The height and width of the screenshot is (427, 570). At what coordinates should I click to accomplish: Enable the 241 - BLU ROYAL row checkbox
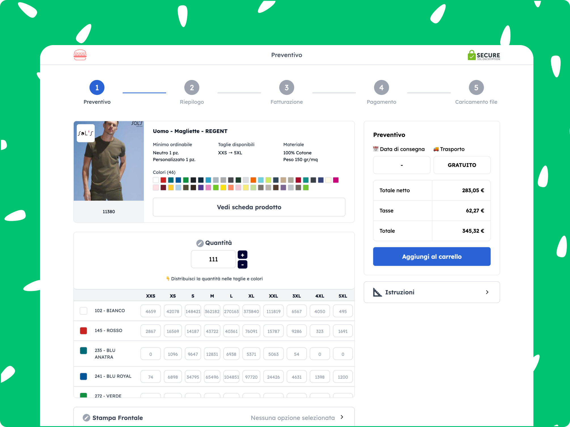pyautogui.click(x=83, y=376)
